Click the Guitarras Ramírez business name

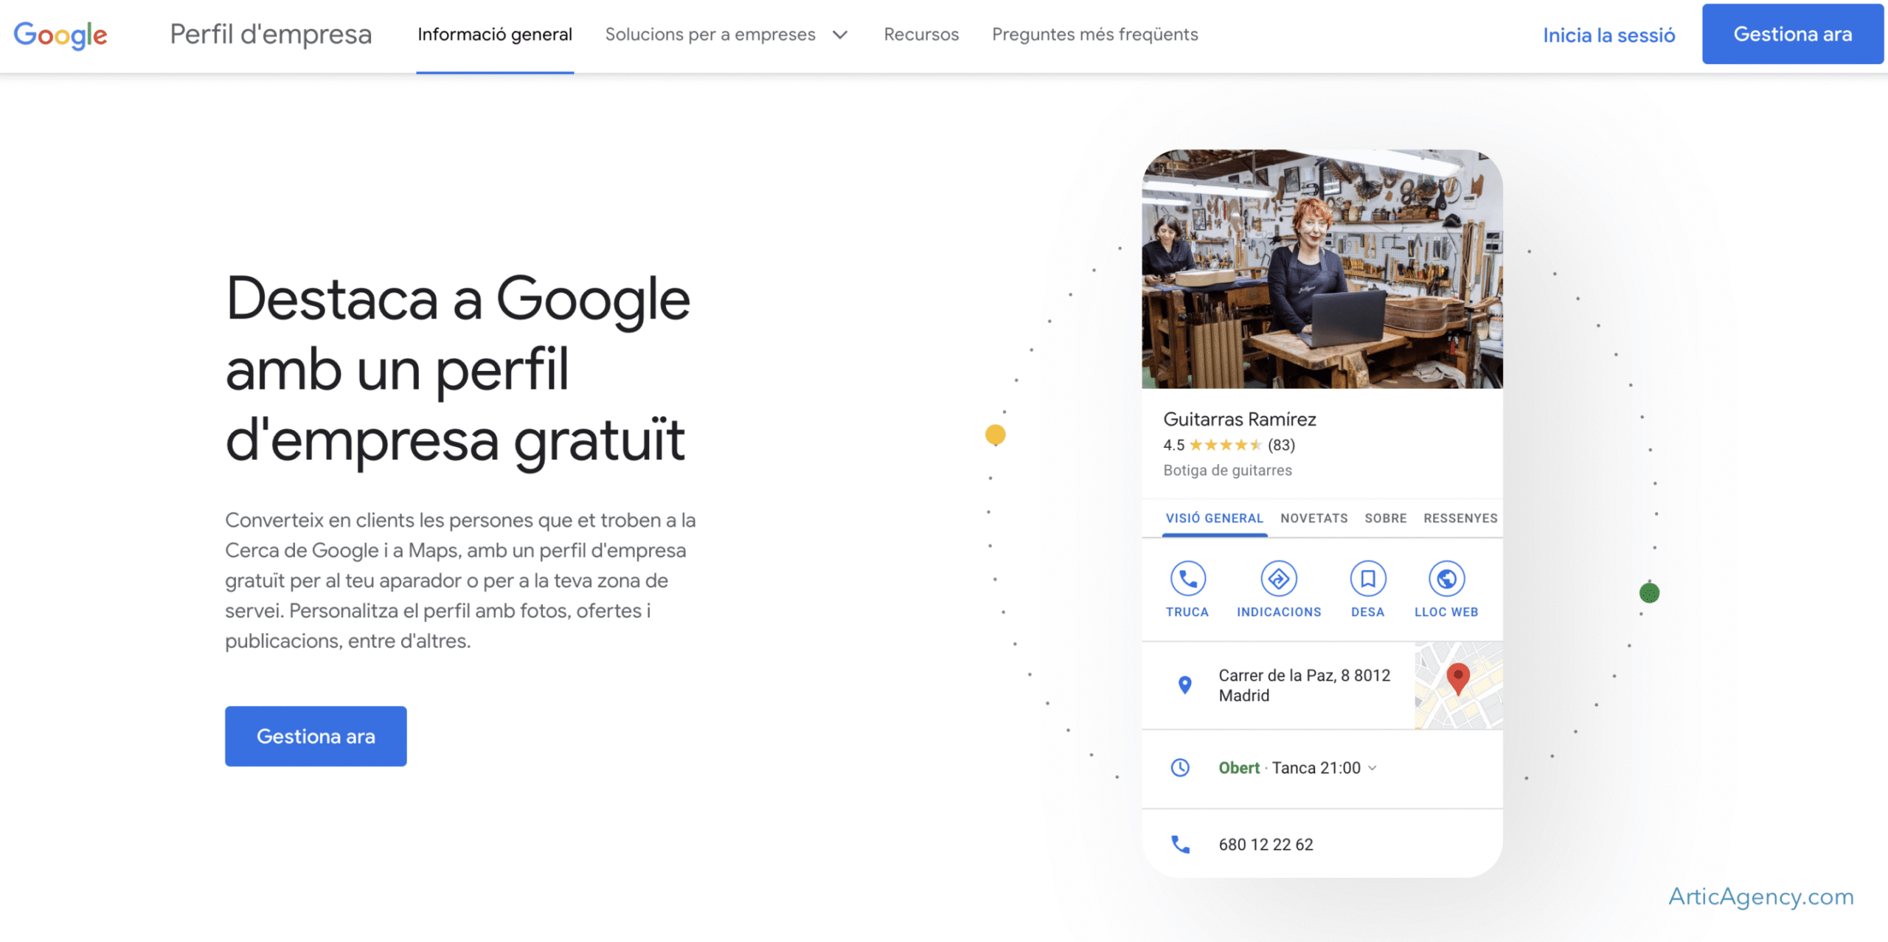[x=1239, y=419]
